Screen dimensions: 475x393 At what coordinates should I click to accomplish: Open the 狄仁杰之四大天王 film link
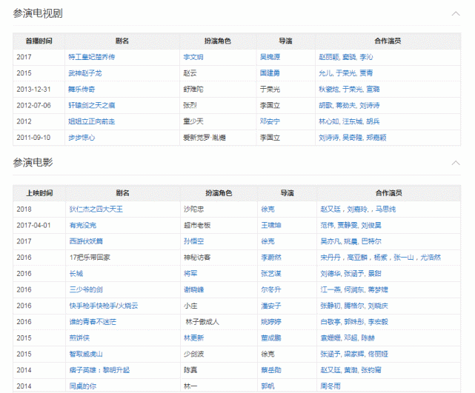click(96, 209)
